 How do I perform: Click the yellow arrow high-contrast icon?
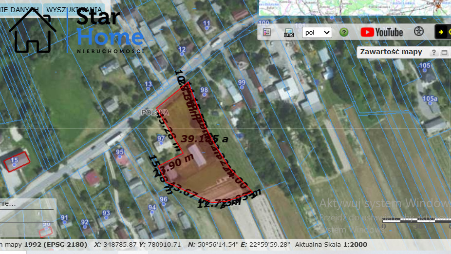tap(441, 32)
